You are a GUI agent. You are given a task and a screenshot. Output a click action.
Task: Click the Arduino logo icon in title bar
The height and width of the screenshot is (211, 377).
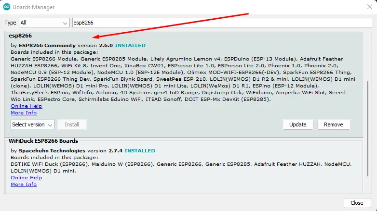click(7, 7)
